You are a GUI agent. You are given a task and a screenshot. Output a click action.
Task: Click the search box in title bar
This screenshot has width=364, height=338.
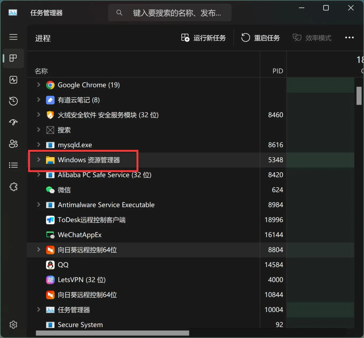coord(170,13)
